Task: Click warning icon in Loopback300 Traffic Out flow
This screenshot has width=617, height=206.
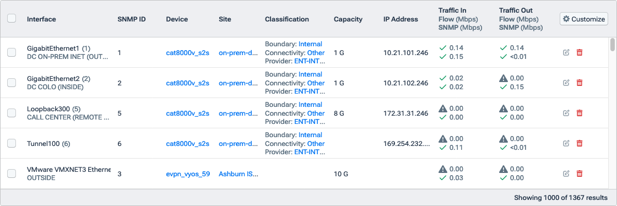Action: 504,109
